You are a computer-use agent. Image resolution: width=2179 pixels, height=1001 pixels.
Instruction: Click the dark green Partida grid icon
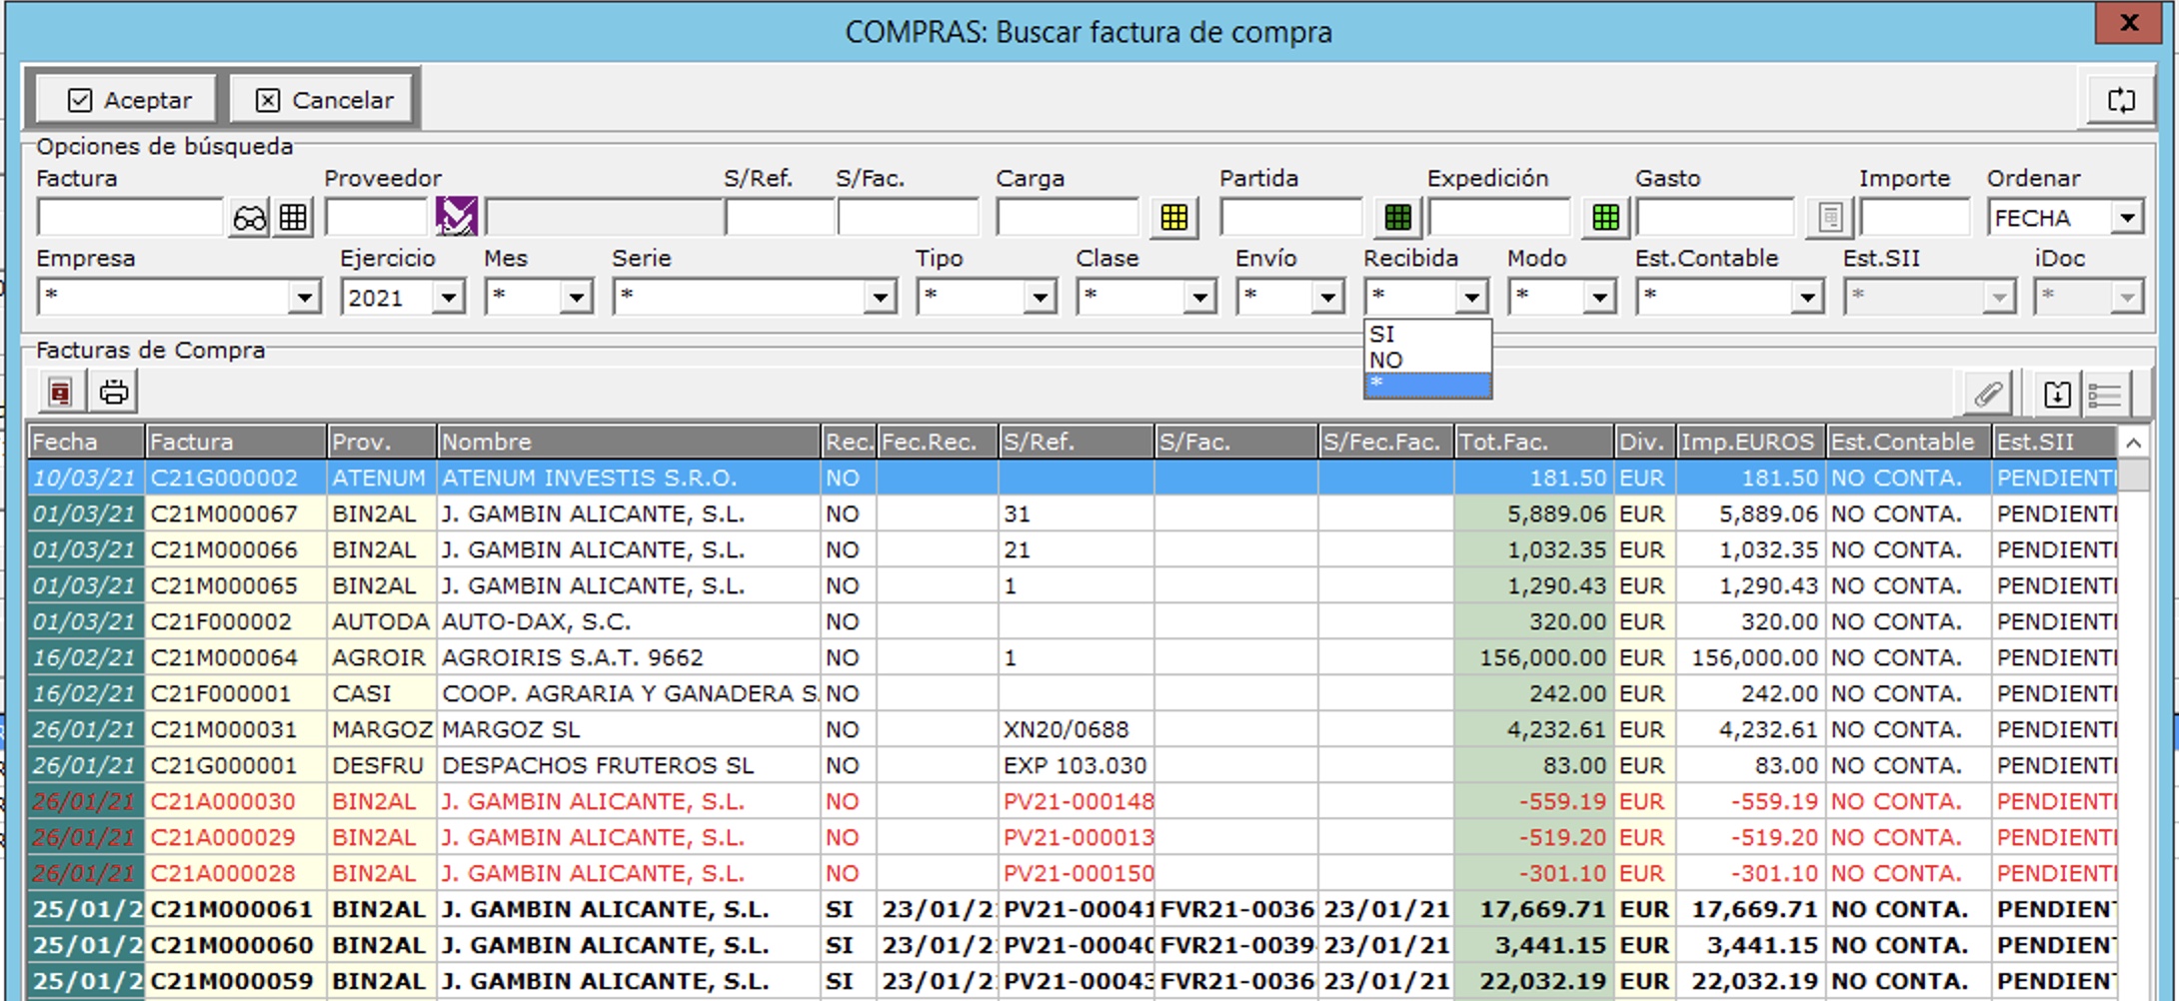1397,218
